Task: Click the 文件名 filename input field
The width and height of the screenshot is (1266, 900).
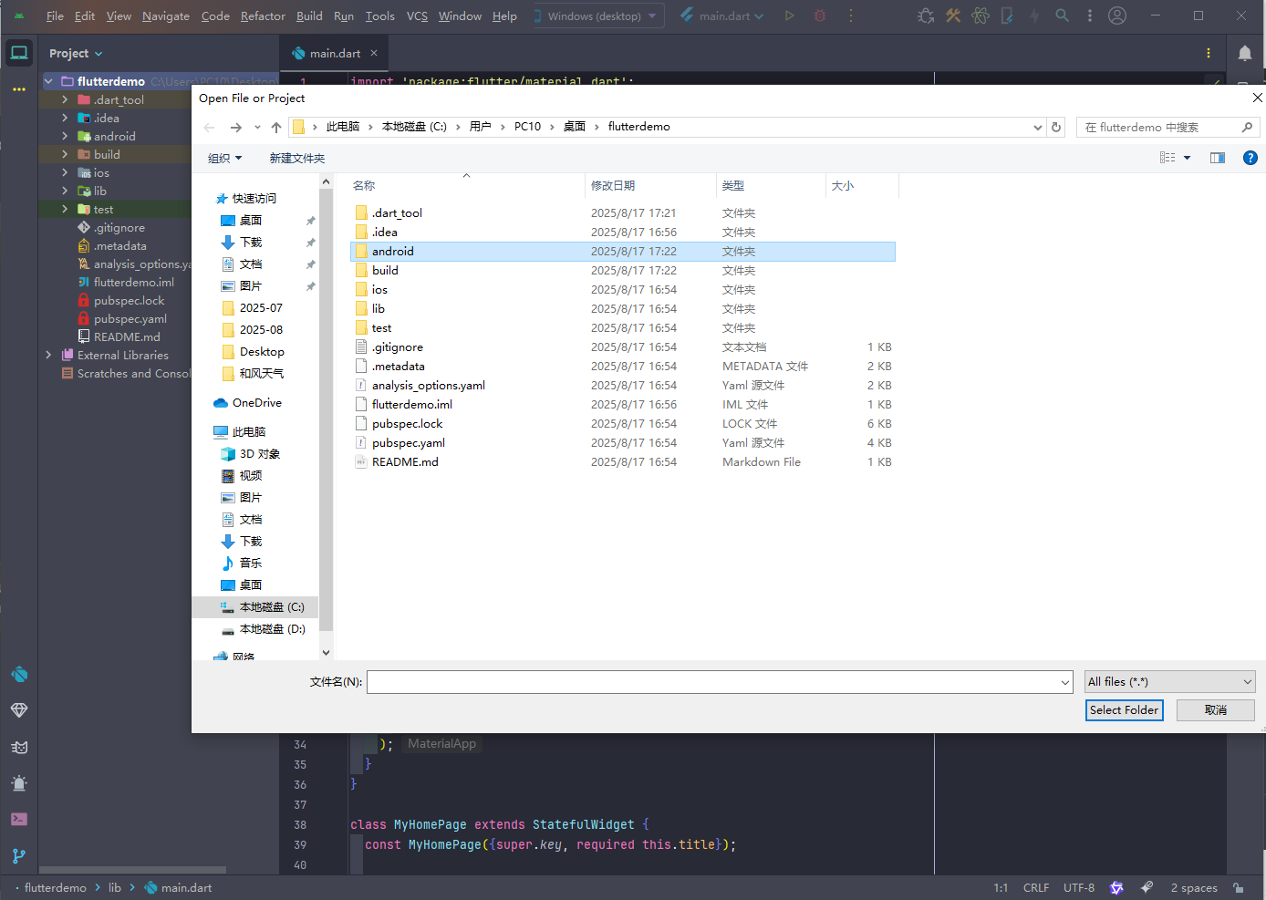Action: click(713, 682)
